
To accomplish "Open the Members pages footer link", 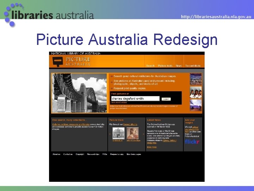I will pyautogui.click(x=134, y=154).
